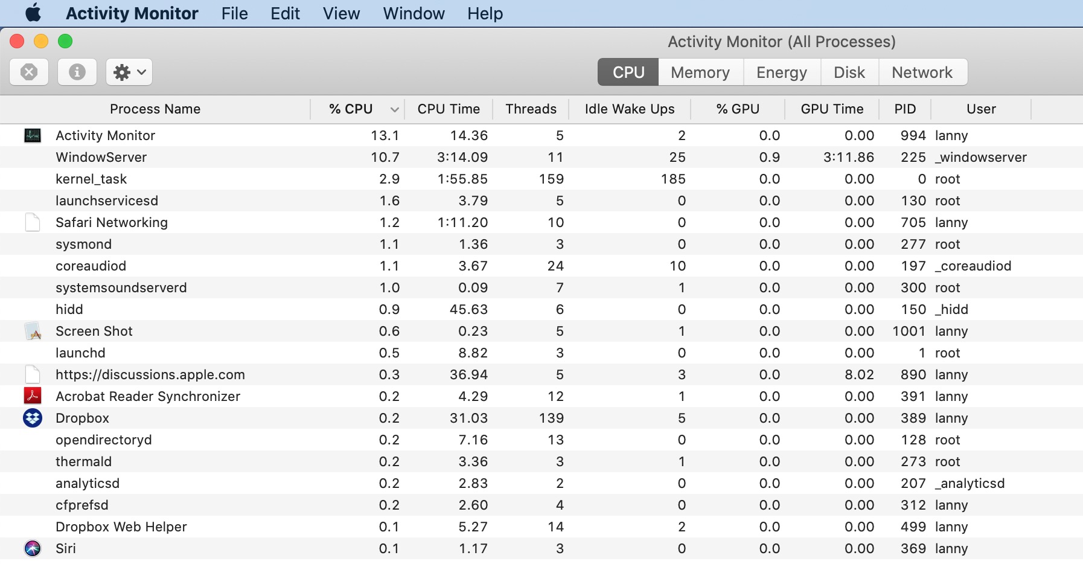Switch to the Network tab

(922, 72)
